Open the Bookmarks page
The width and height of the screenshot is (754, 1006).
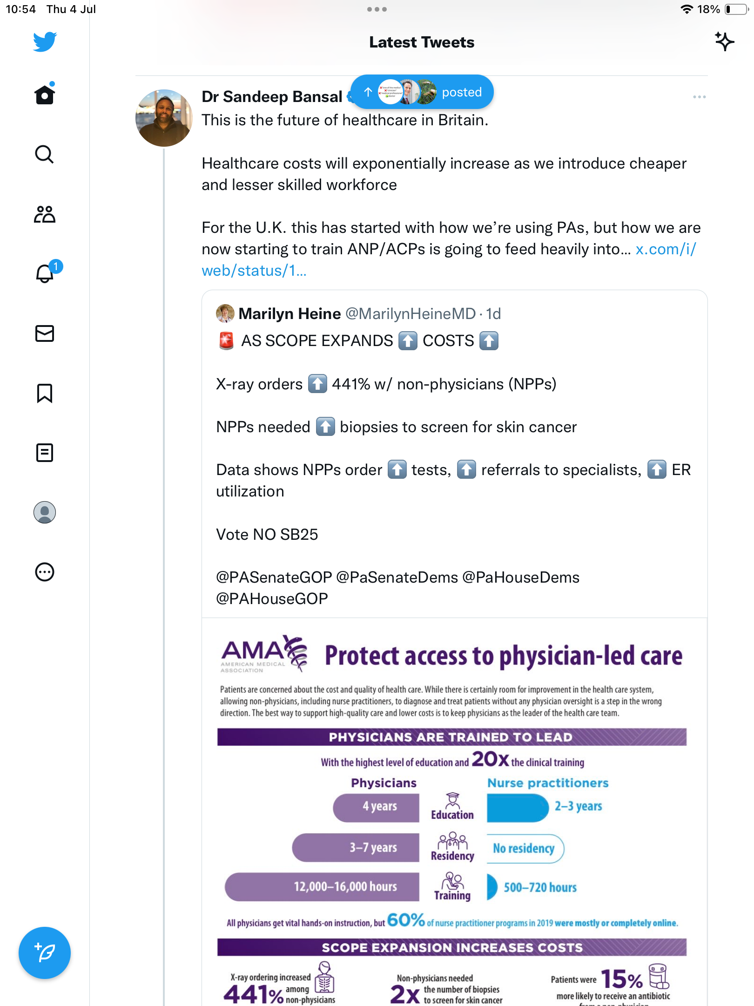tap(45, 393)
